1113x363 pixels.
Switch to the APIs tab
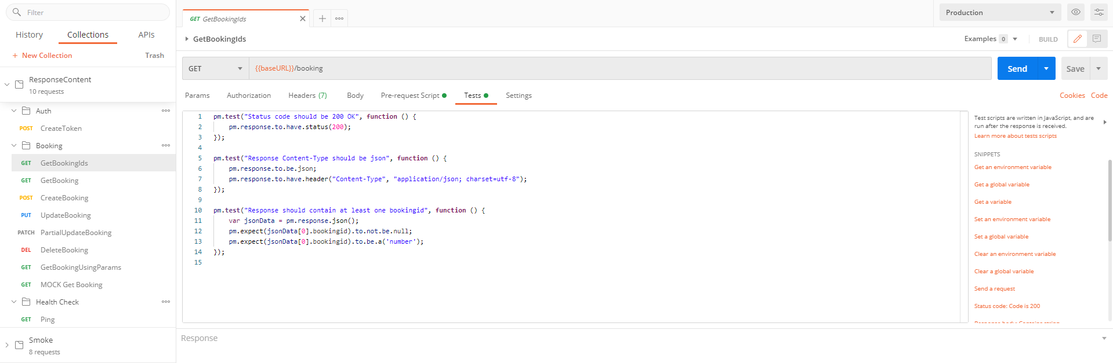point(146,35)
